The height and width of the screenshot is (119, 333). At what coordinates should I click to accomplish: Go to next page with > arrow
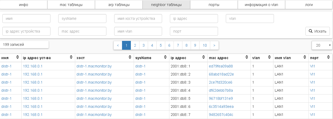tap(214, 45)
